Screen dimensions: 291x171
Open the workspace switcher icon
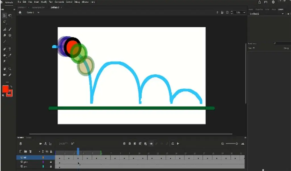click(266, 2)
